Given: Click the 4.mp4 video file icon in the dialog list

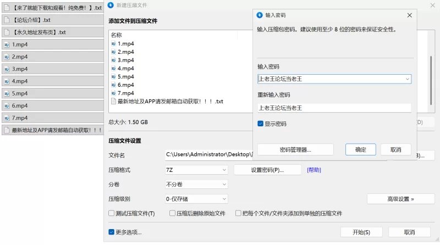Looking at the screenshot, I should coord(113,69).
